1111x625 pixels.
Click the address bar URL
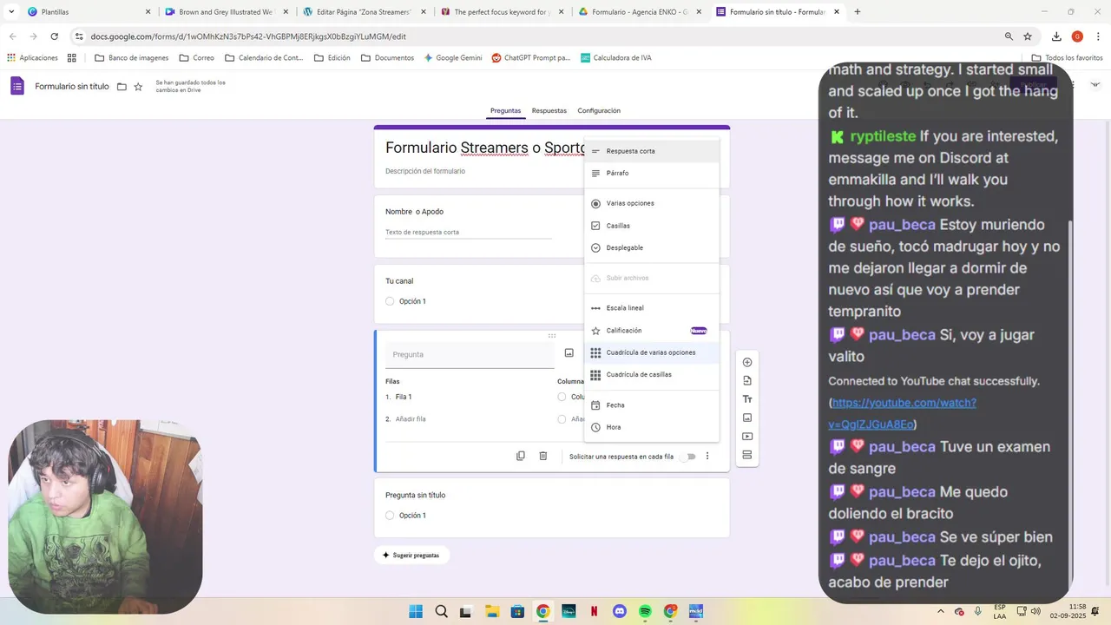coord(248,36)
